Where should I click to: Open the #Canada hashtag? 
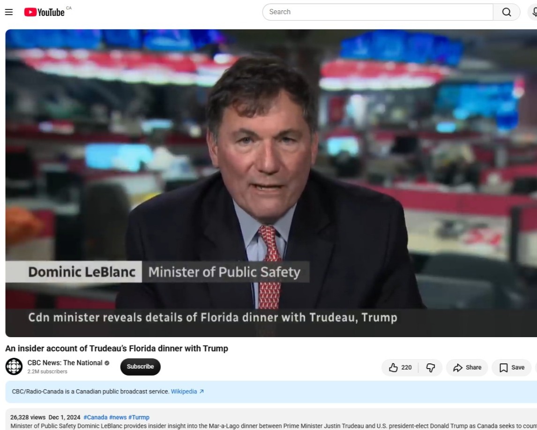click(x=95, y=417)
